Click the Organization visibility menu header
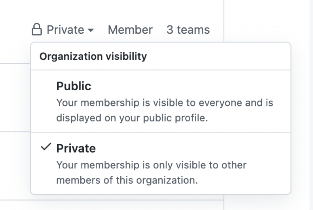The width and height of the screenshot is (313, 210). (93, 56)
